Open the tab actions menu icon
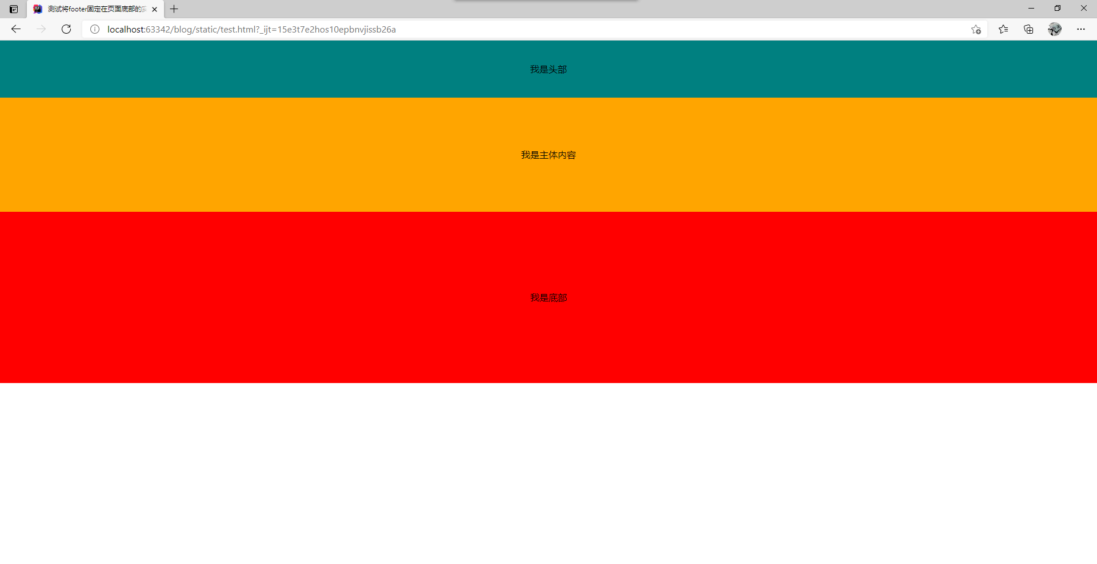This screenshot has height=564, width=1097. click(x=14, y=9)
